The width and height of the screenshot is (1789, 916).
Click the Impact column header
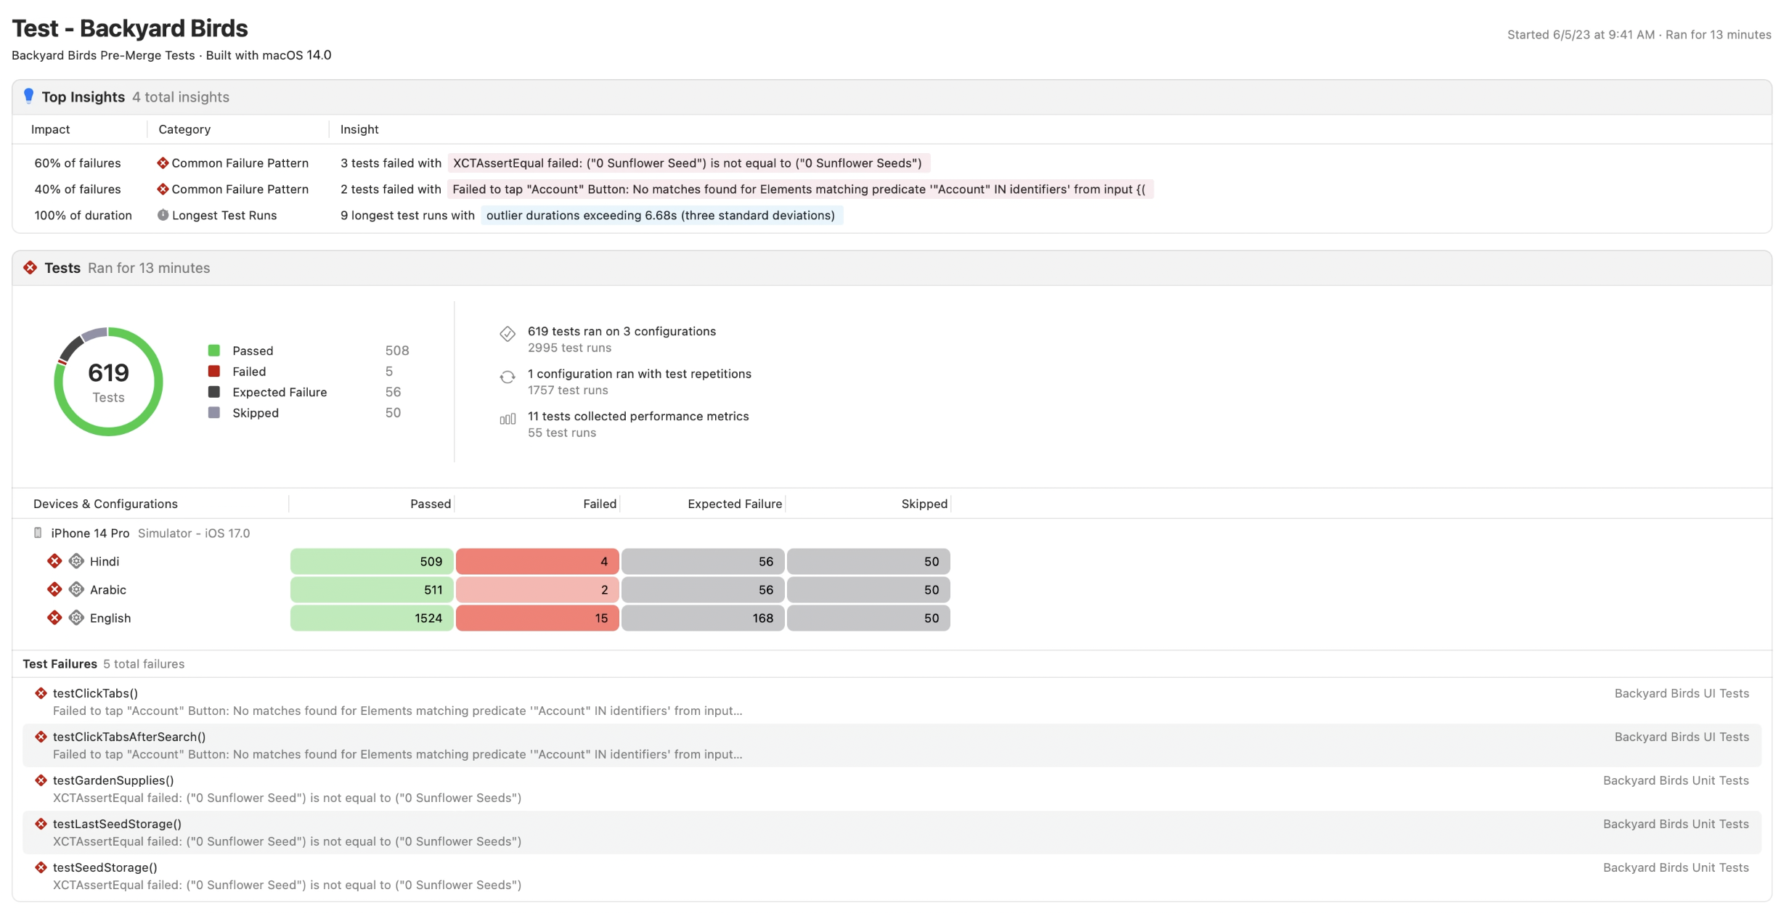pyautogui.click(x=50, y=129)
